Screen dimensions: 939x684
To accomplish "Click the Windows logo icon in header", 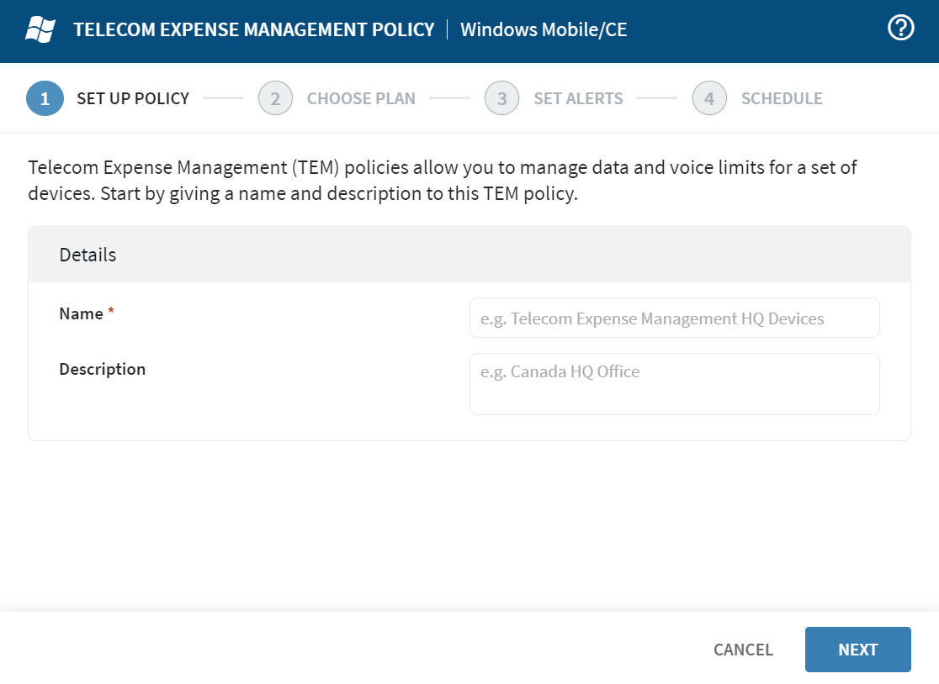I will [40, 30].
